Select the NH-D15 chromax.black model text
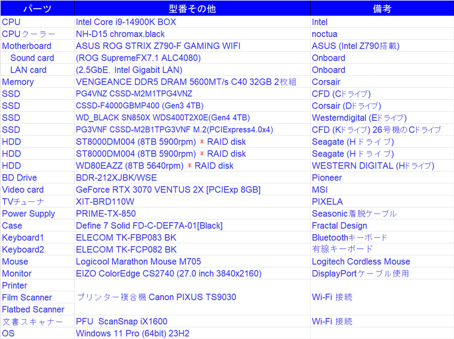 pos(120,34)
